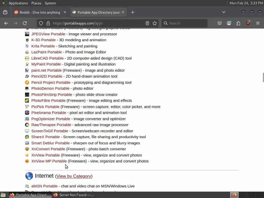Click the XnView Portable app icon
This screenshot has height=198, width=264.
(x=27, y=155)
